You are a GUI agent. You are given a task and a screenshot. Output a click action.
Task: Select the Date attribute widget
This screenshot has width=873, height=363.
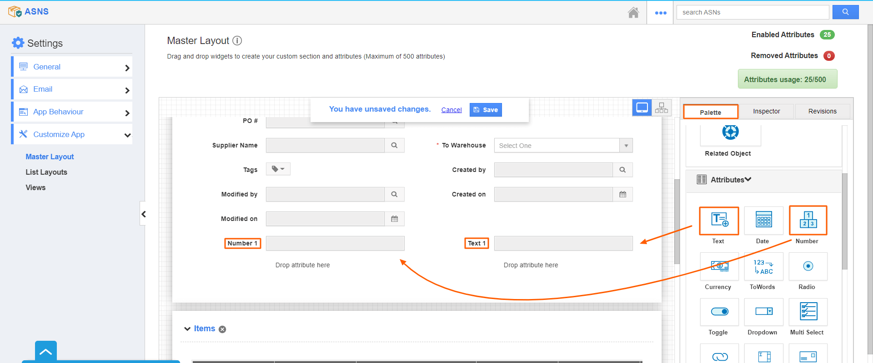(763, 221)
